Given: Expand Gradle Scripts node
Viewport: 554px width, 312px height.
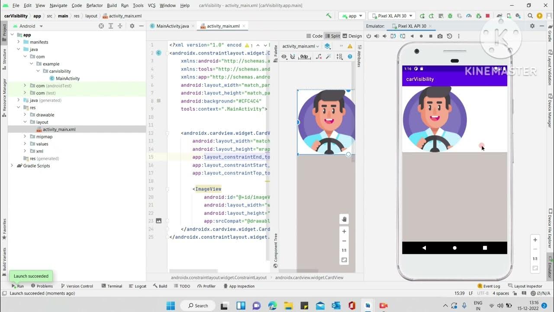Looking at the screenshot, I should click(12, 166).
